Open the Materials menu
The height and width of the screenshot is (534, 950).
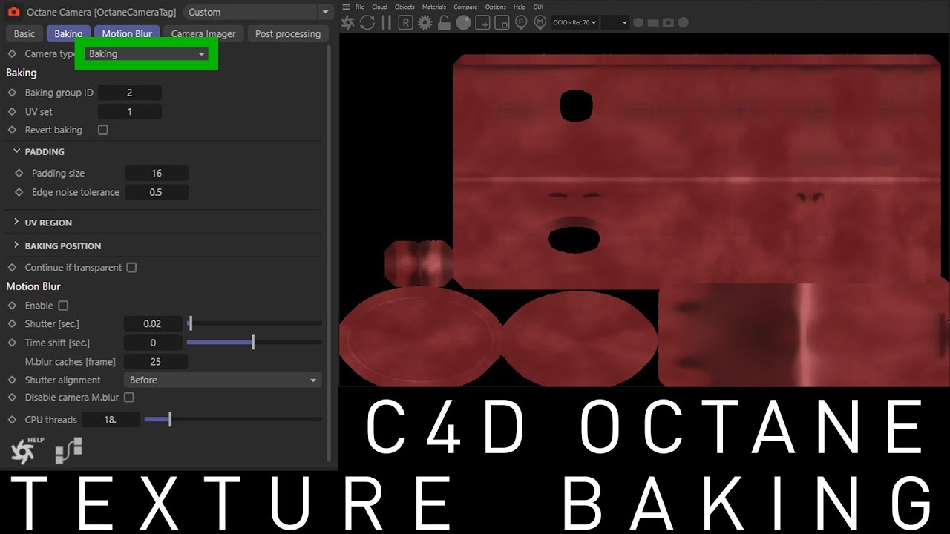coord(434,7)
